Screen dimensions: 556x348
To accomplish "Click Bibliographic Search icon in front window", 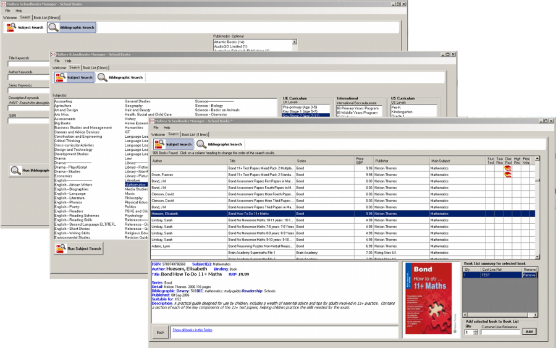I will (x=201, y=144).
